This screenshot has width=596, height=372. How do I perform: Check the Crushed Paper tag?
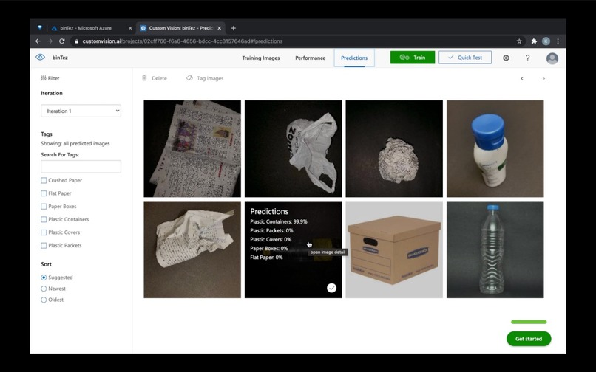44,180
